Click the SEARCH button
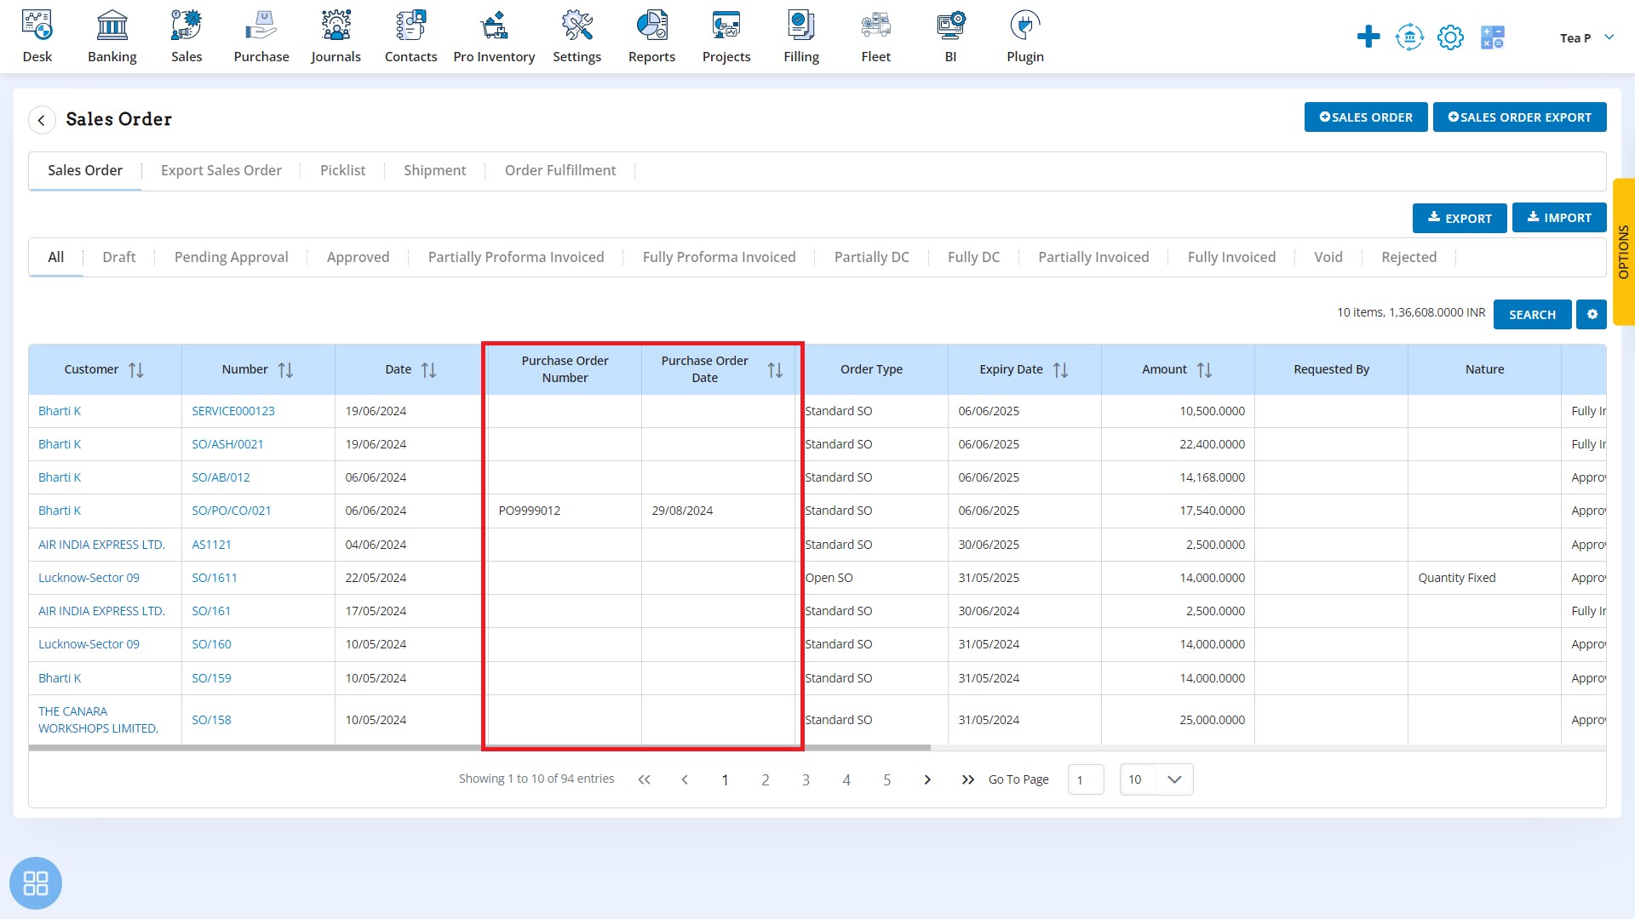 tap(1532, 314)
